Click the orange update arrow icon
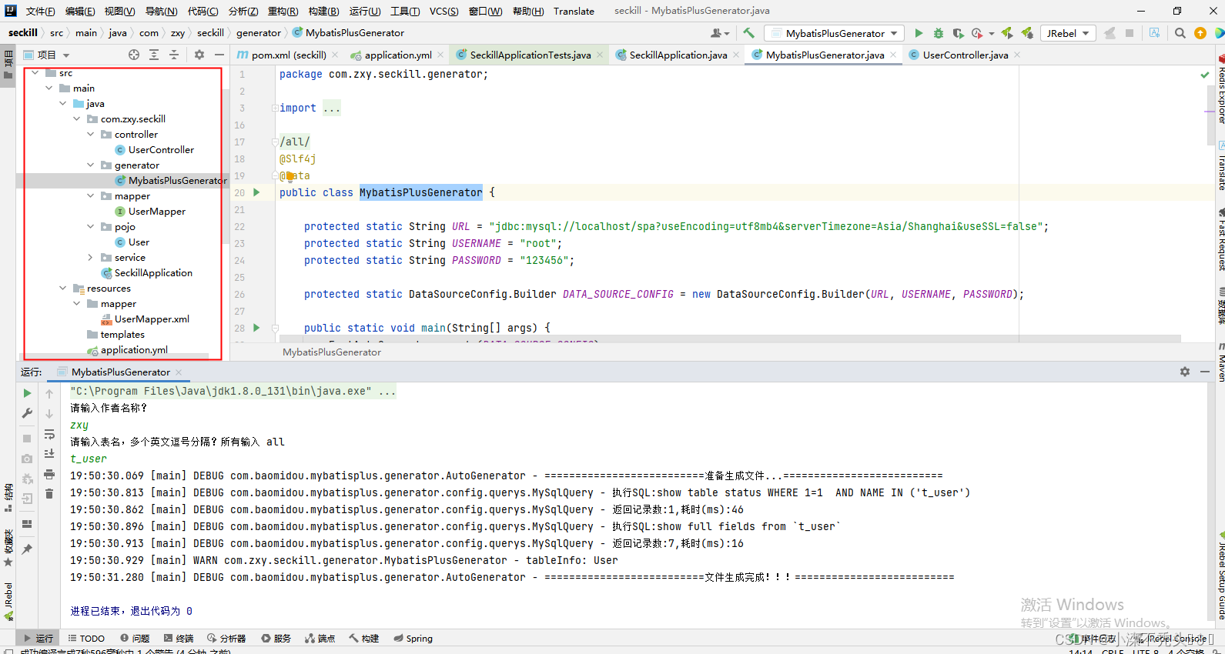The height and width of the screenshot is (654, 1225). [x=1200, y=33]
